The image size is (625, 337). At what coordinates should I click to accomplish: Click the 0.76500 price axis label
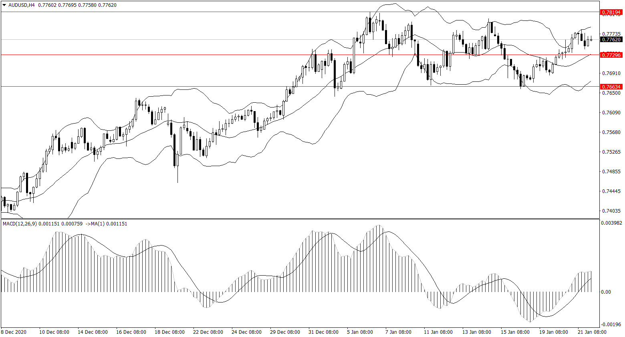click(611, 93)
